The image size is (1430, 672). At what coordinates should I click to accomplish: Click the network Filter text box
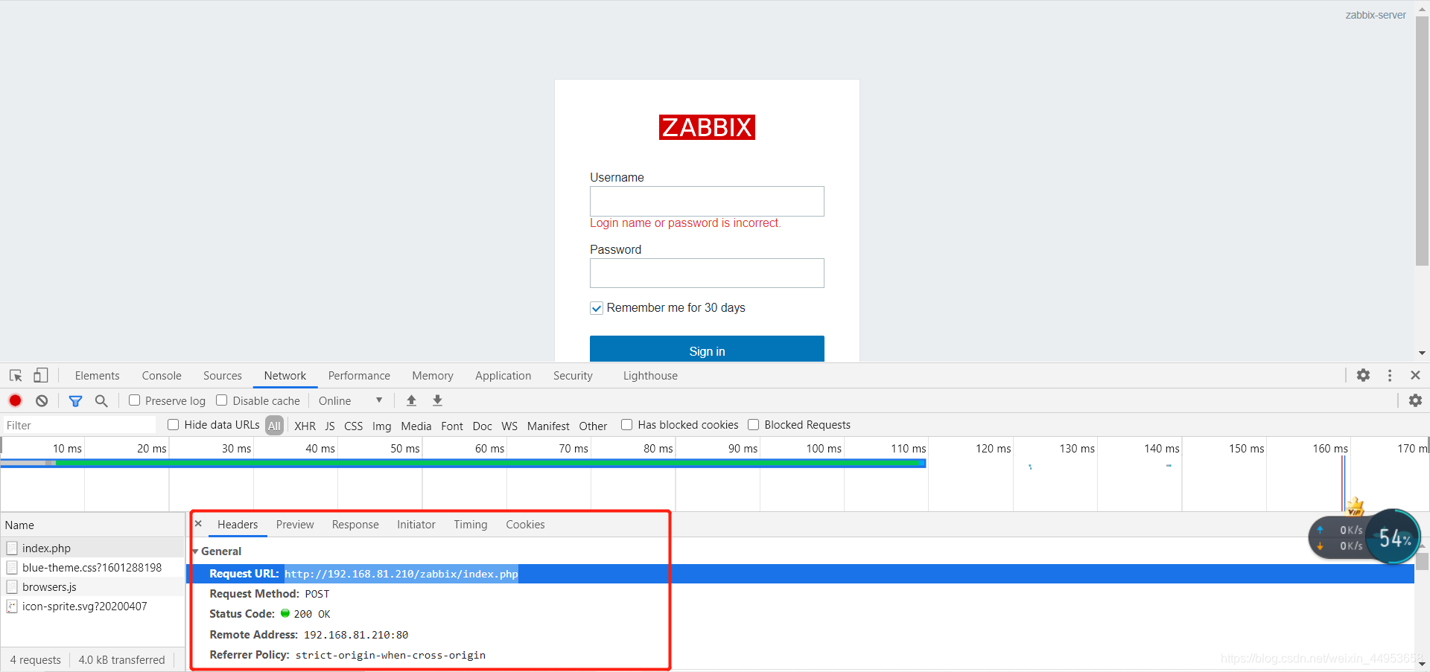(x=80, y=425)
